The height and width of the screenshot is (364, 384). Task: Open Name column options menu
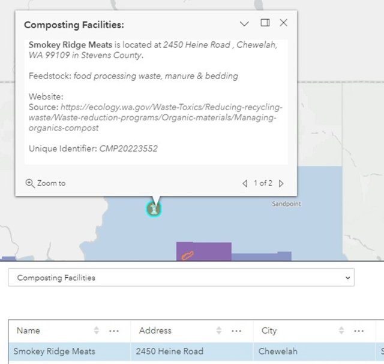pyautogui.click(x=114, y=331)
